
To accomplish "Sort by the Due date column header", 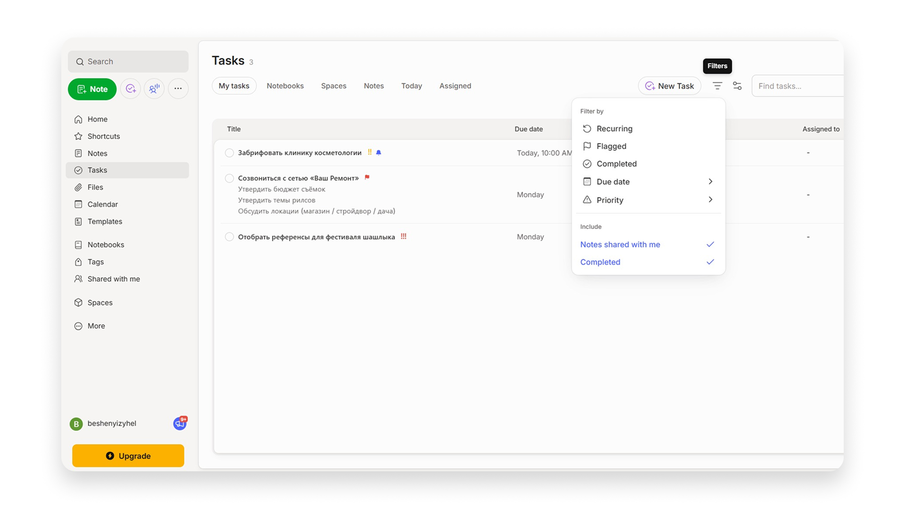I will point(528,129).
